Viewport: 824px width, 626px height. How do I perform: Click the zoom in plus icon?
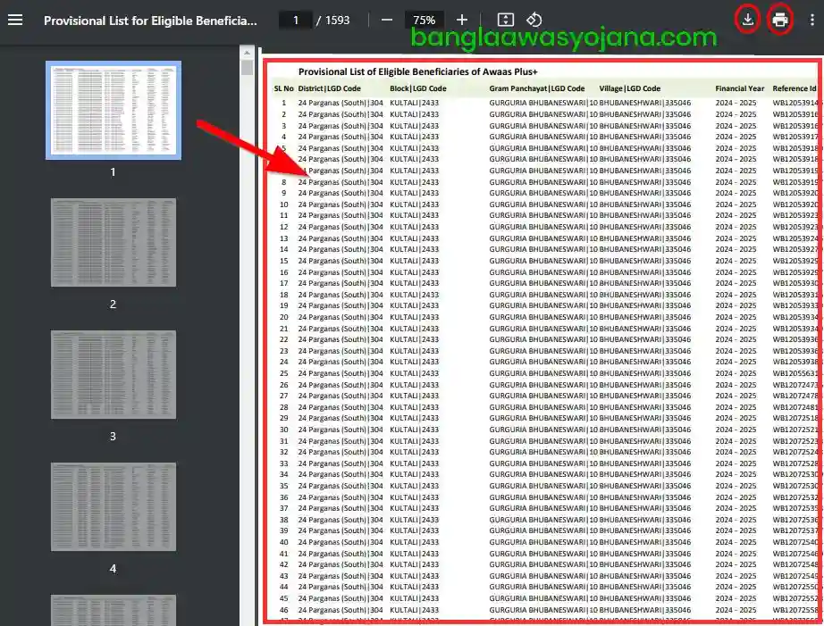[461, 20]
